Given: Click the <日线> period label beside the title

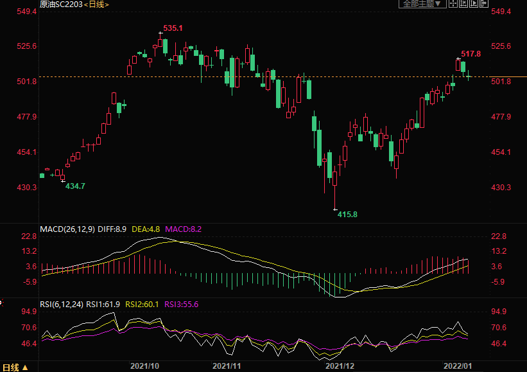Looking at the screenshot, I should pos(96,4).
